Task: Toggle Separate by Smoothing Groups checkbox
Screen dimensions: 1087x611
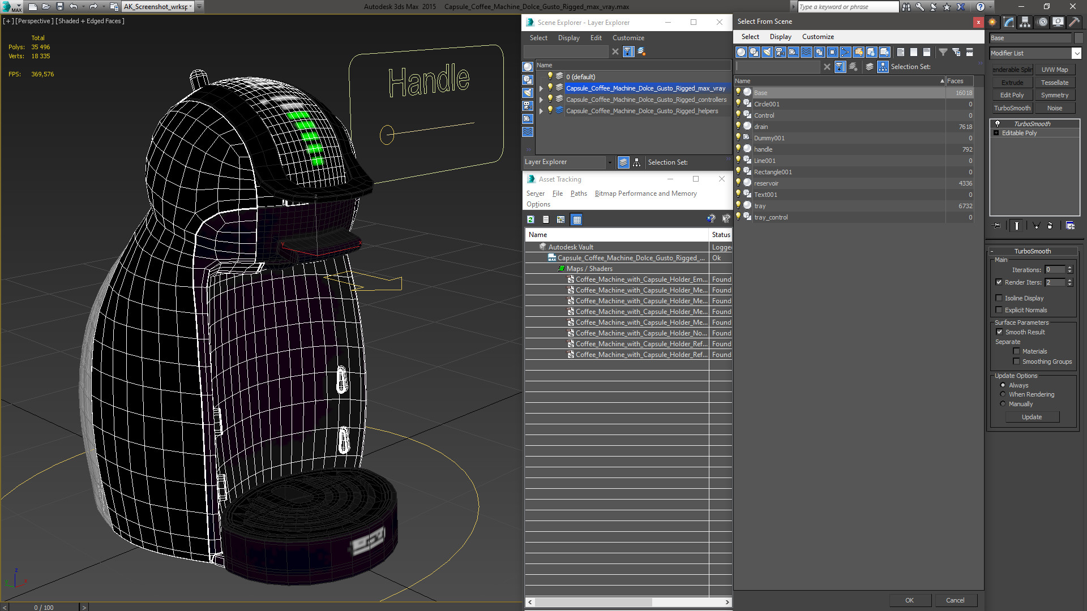Action: [1016, 362]
